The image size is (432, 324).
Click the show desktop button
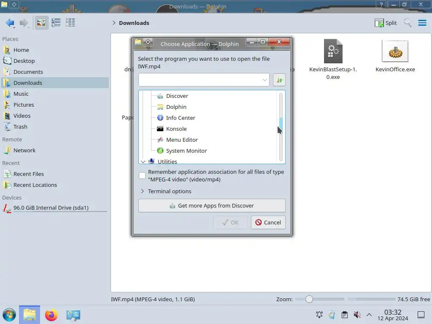click(x=421, y=315)
